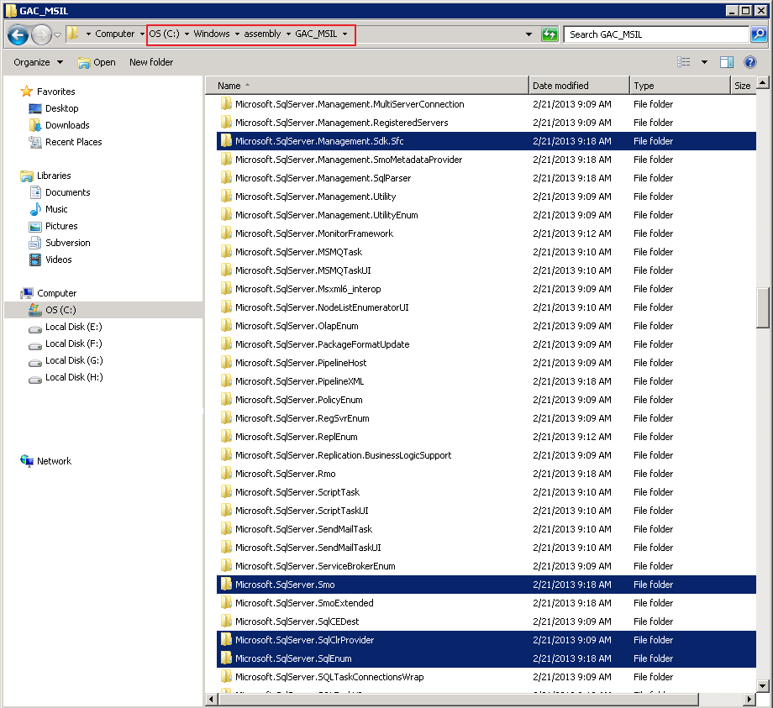This screenshot has width=773, height=708.
Task: Expand dropdown arrow after OS (C:) breadcrumb
Action: point(187,34)
